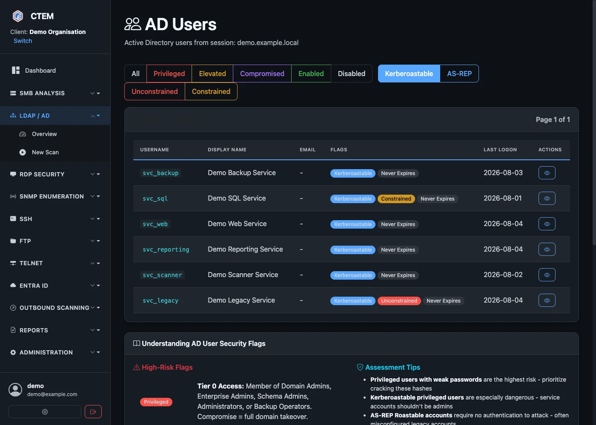Log out using the red exit icon

[x=93, y=412]
